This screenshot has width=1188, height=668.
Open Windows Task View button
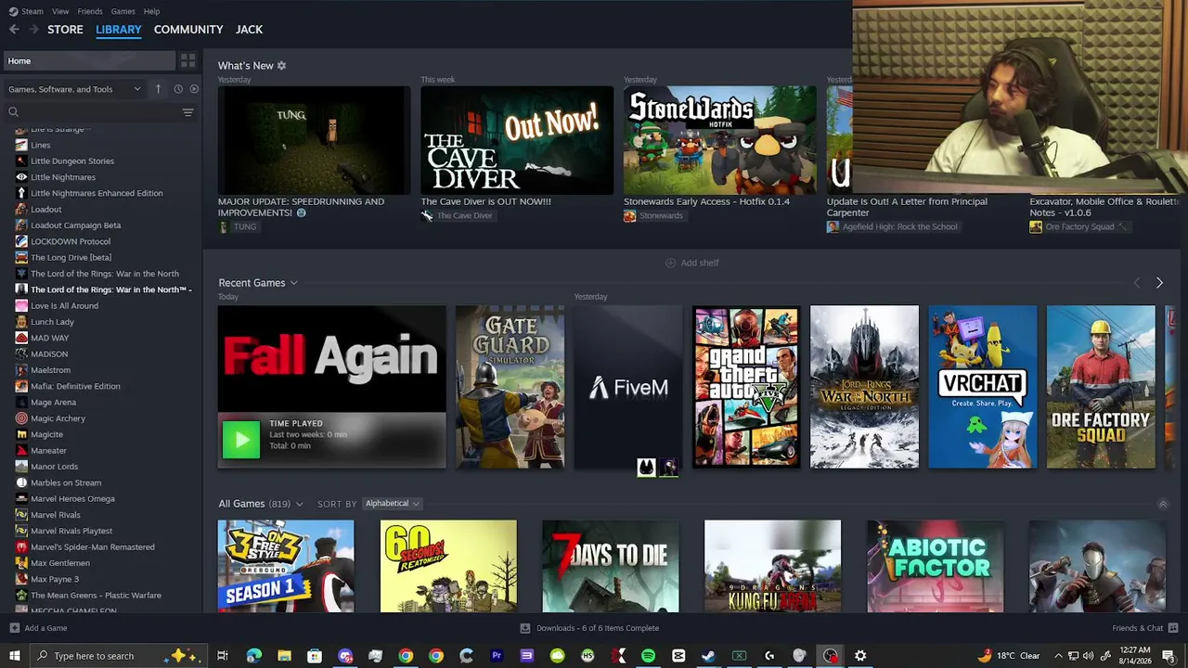coord(223,656)
